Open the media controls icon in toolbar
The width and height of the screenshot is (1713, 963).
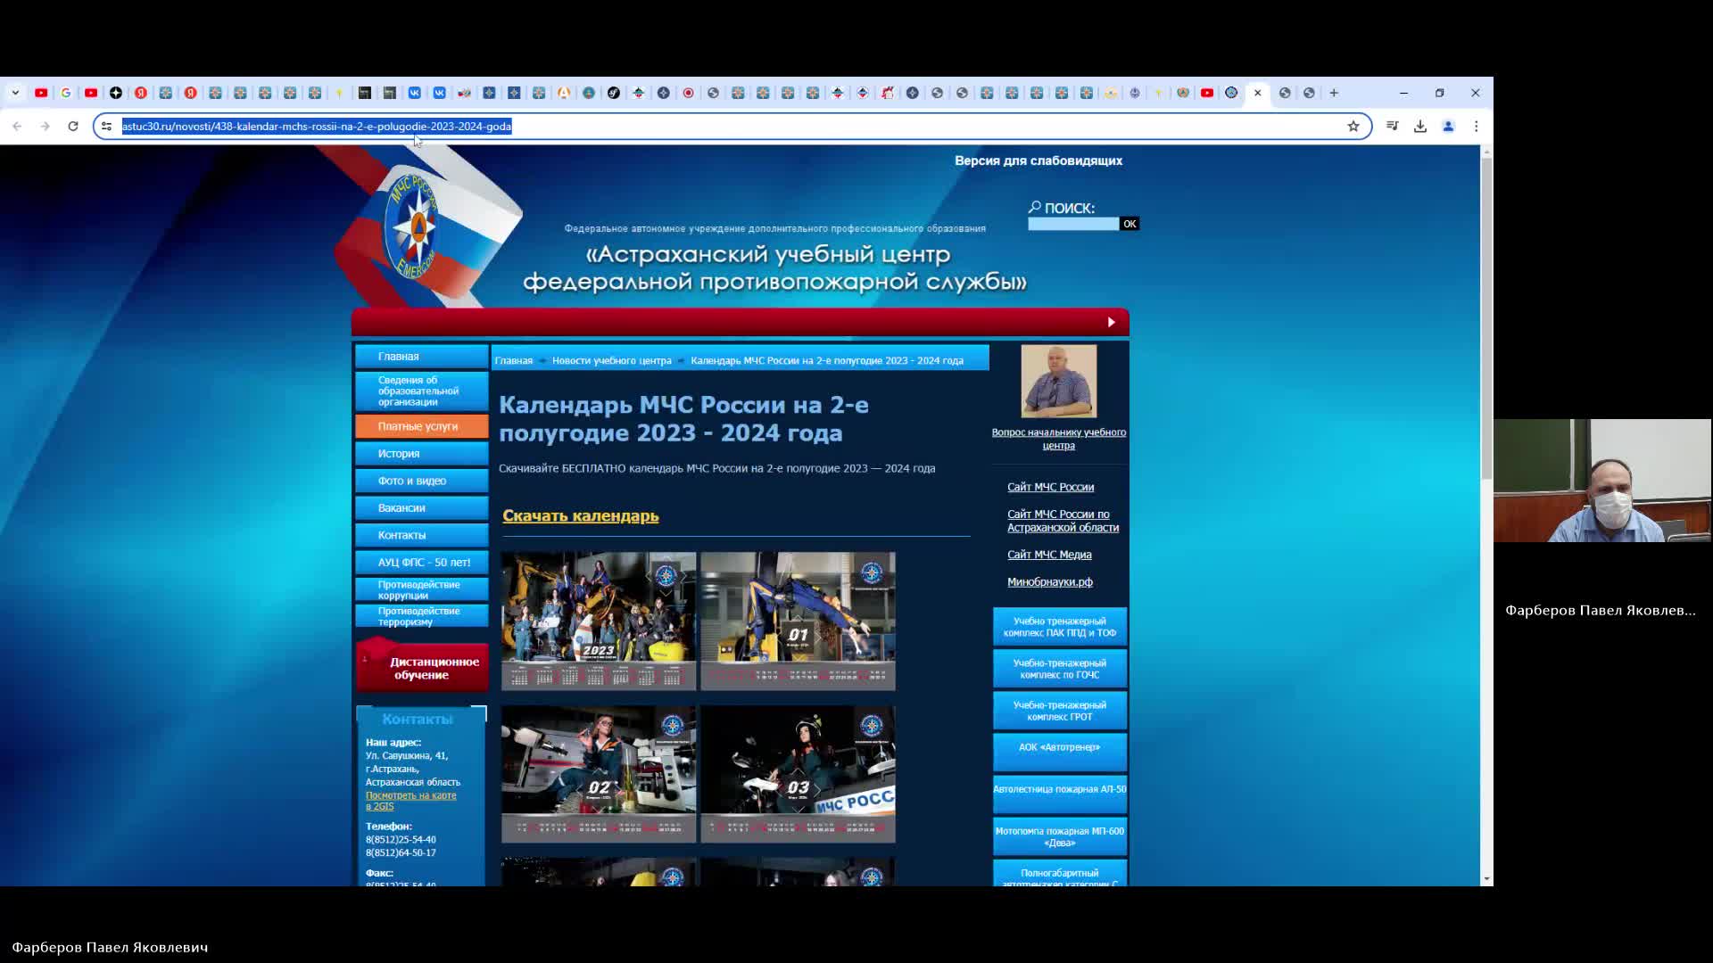[x=1392, y=127]
